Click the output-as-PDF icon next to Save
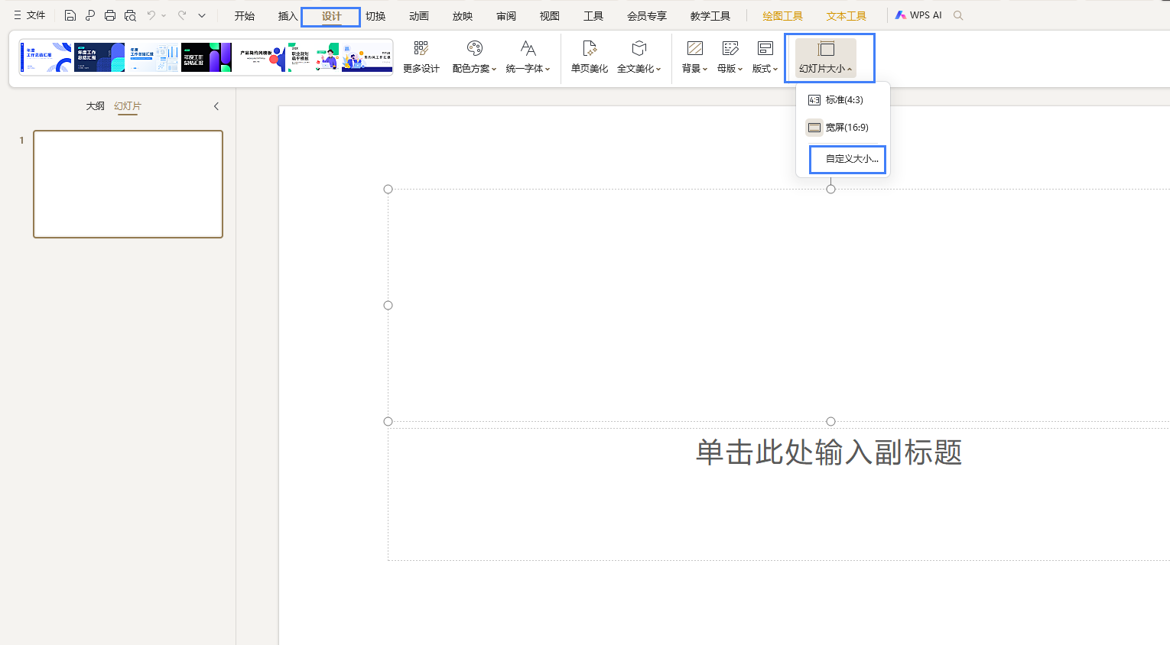 pyautogui.click(x=90, y=15)
